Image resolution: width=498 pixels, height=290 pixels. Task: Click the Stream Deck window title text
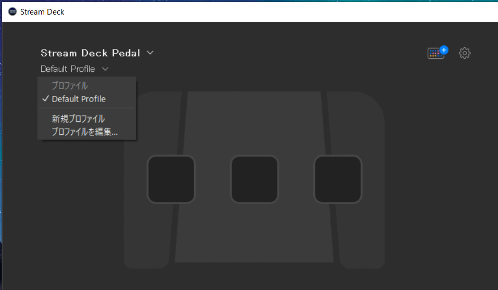pos(42,12)
